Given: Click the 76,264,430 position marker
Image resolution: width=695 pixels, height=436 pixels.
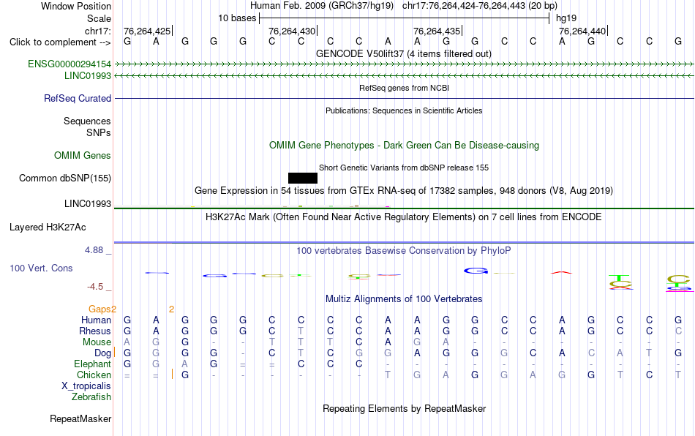Looking at the screenshot, I should tap(292, 31).
